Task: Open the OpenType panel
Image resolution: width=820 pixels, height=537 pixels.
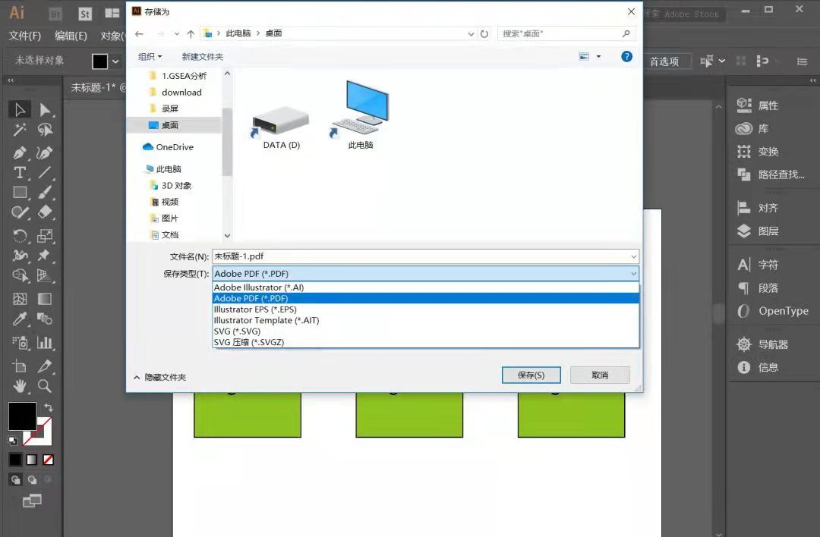Action: coord(772,311)
